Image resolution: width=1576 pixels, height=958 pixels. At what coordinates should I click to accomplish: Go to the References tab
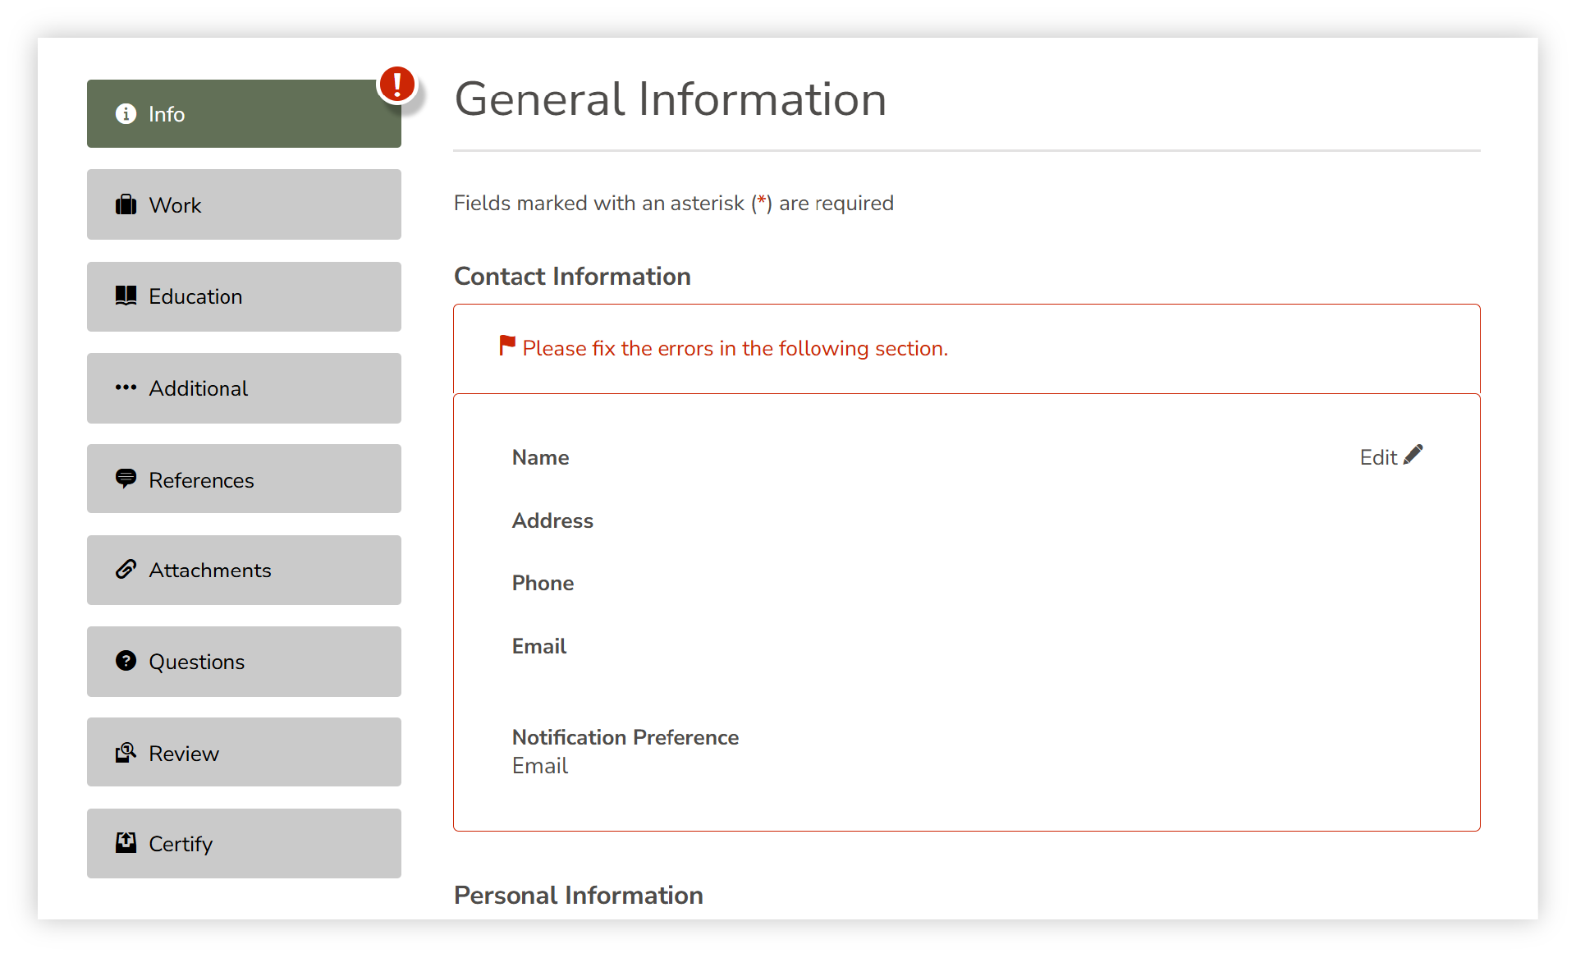244,479
